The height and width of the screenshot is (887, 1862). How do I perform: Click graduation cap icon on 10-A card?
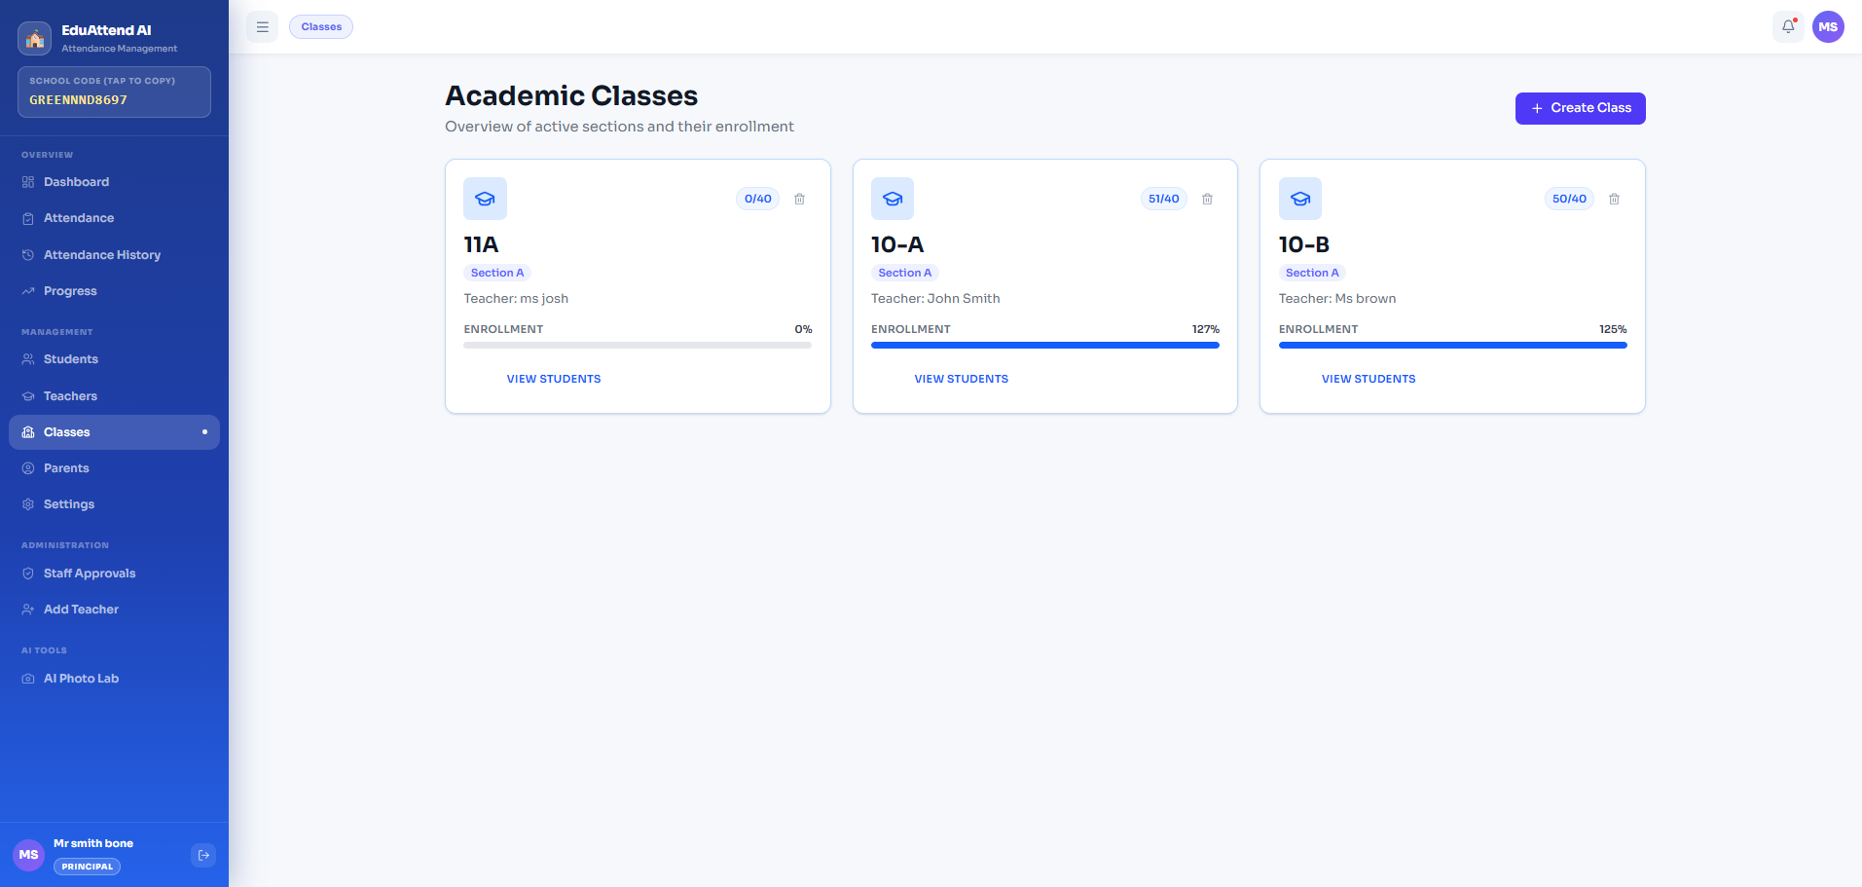tap(893, 199)
